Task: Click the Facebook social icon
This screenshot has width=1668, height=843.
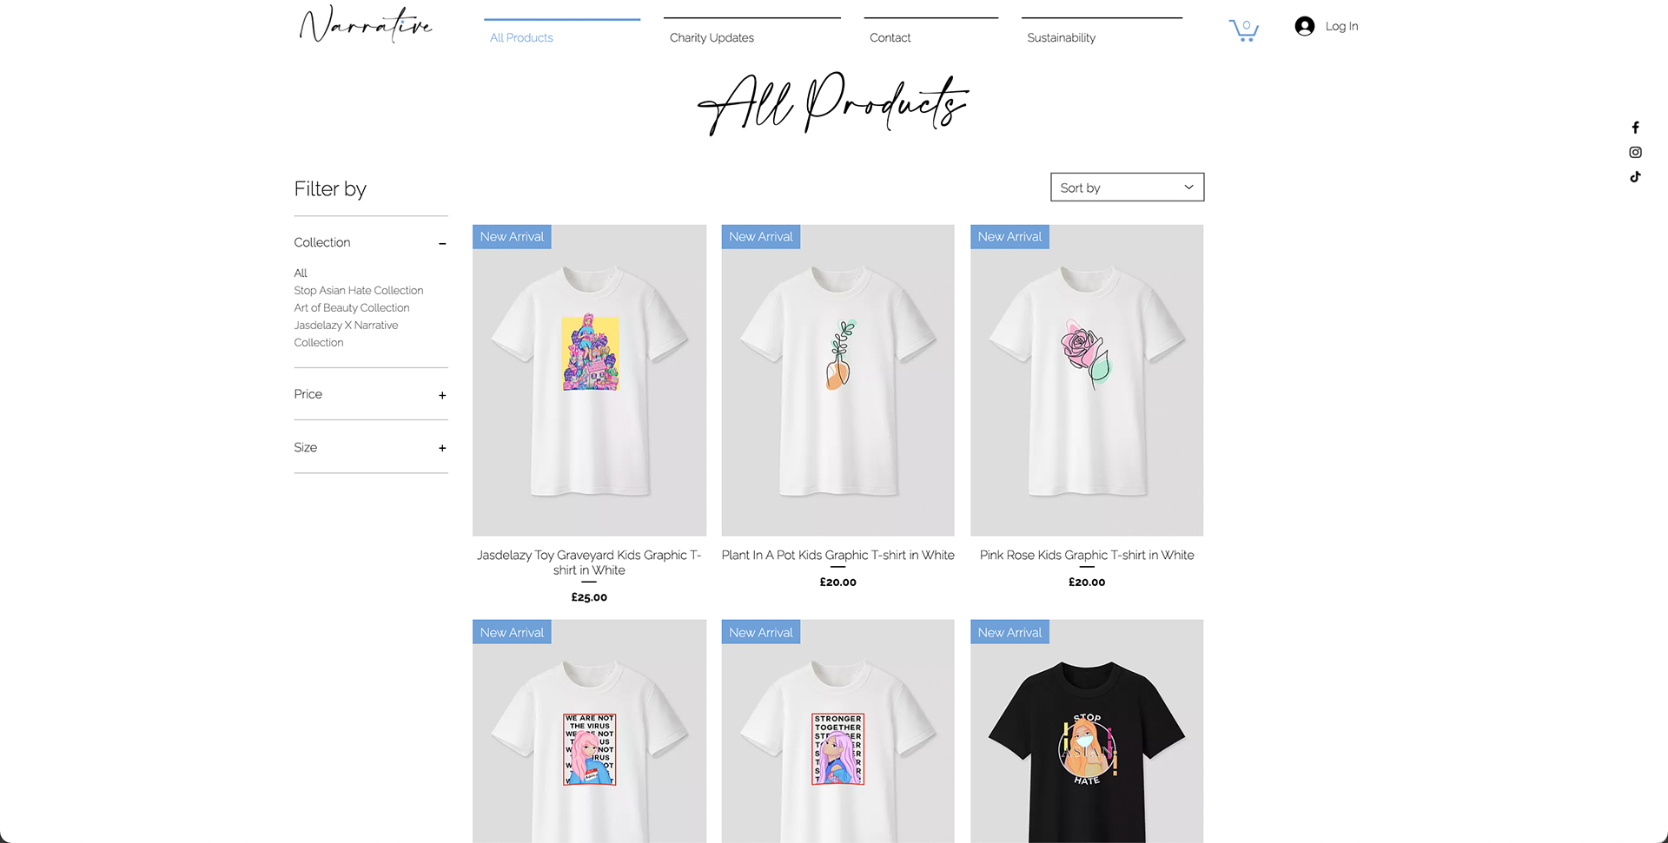Action: 1635,128
